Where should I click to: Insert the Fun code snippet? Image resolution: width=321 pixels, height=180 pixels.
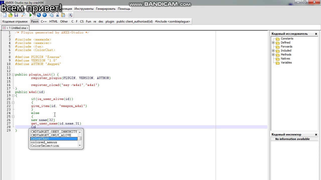click(89, 21)
